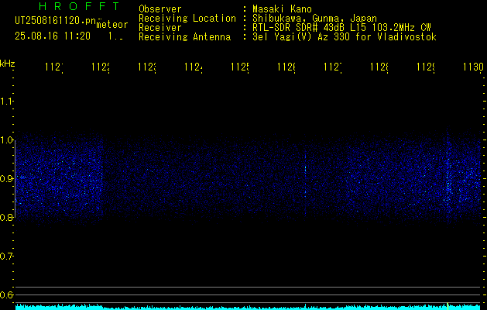Click the 1121 time axis label
The image size is (487, 310).
54,67
